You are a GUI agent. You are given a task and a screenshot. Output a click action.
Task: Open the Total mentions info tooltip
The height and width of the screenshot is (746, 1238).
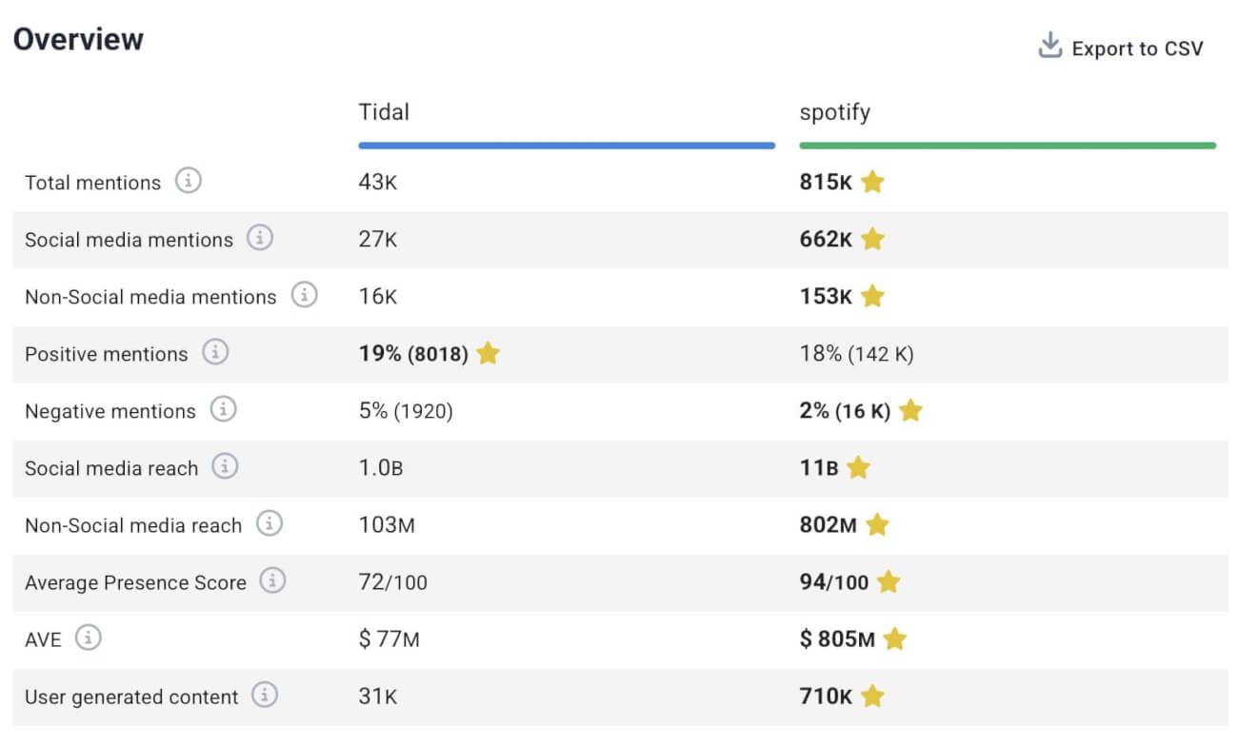[x=190, y=183]
